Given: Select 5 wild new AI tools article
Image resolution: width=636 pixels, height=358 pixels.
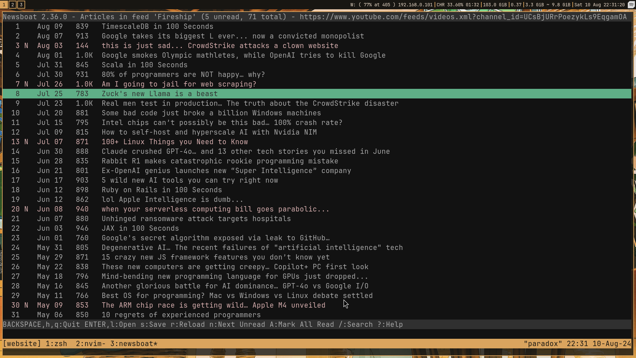Looking at the screenshot, I should 317,180.
